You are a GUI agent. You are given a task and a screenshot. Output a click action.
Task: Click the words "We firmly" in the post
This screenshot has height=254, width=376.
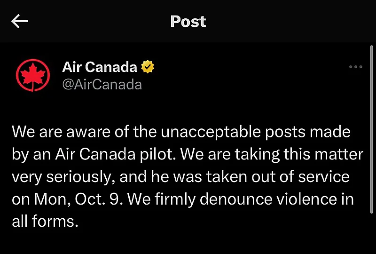pos(161,199)
